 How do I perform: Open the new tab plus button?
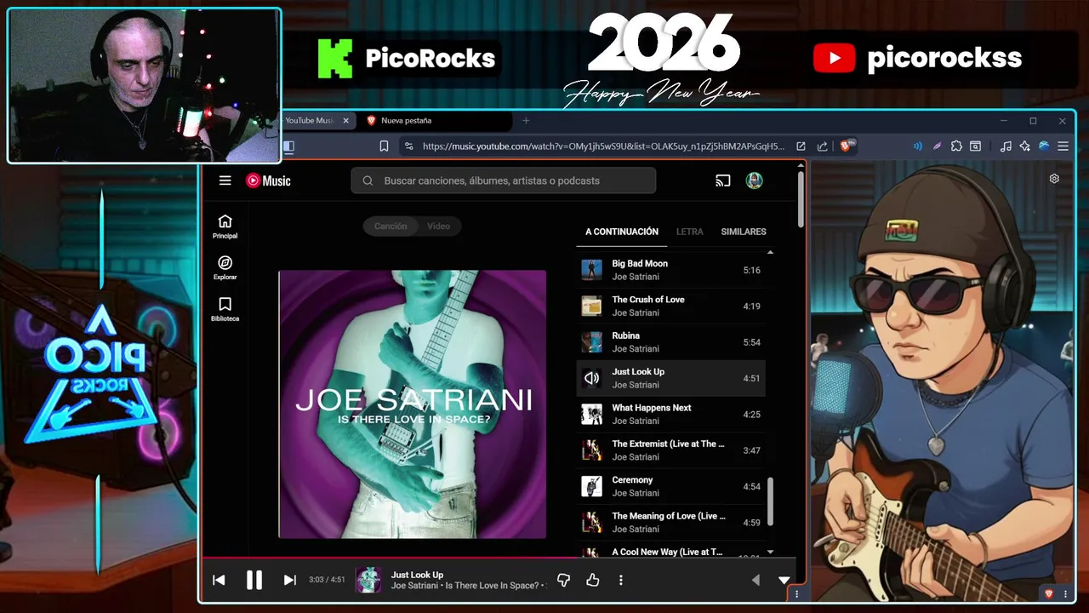point(525,121)
